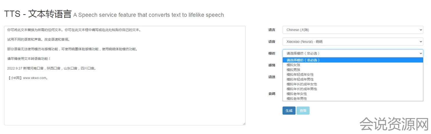Open the 语言 dropdown showing Chinese (大陆)
Viewport: 431px width, 134px height.
pyautogui.click(x=353, y=30)
